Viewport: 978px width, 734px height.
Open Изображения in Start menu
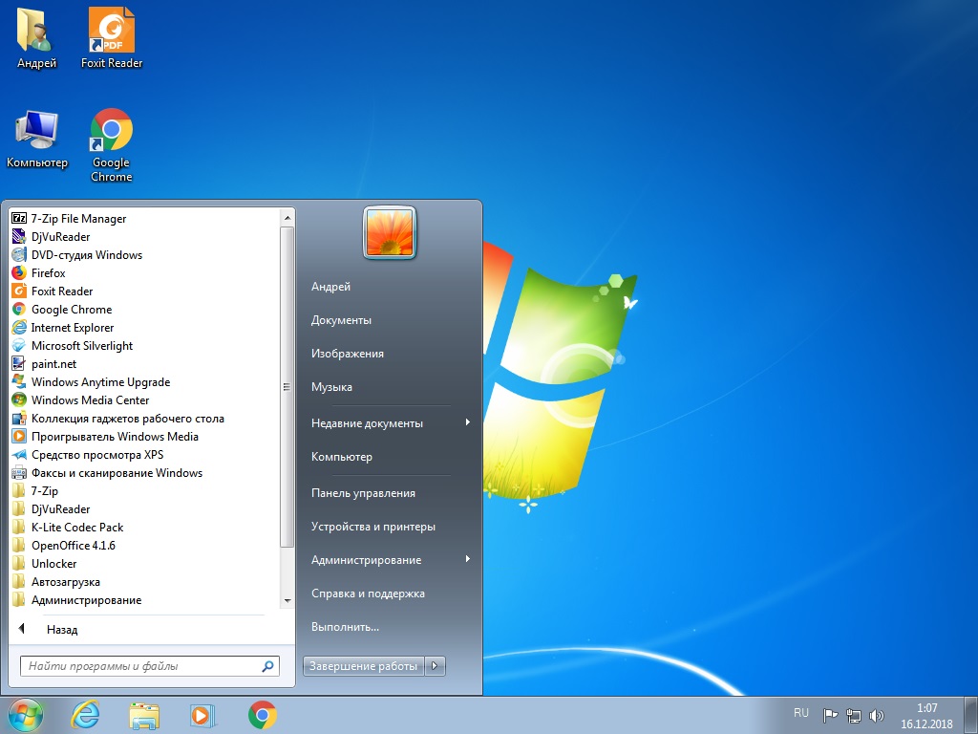coord(348,354)
